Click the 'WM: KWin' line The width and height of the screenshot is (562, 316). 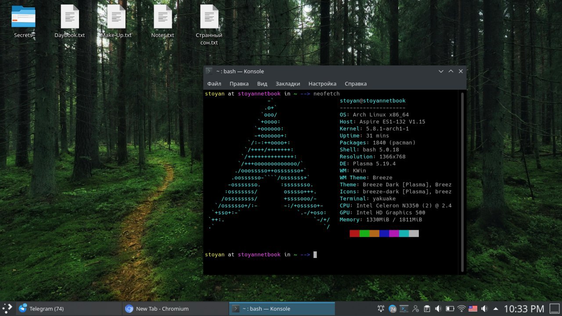(353, 171)
